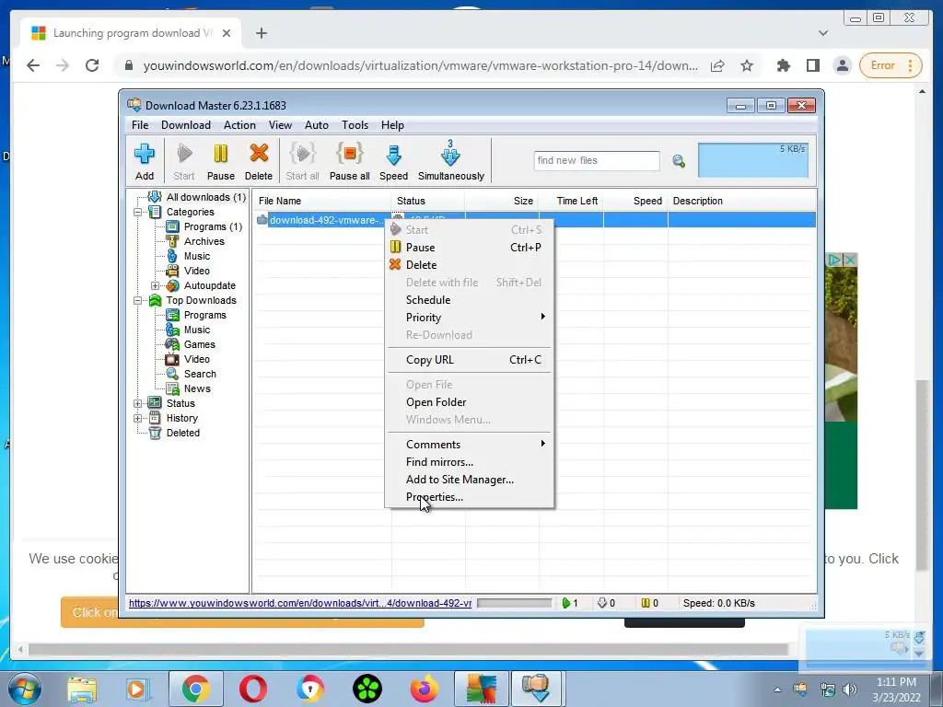
Task: Click the find new files field
Action: [x=597, y=160]
